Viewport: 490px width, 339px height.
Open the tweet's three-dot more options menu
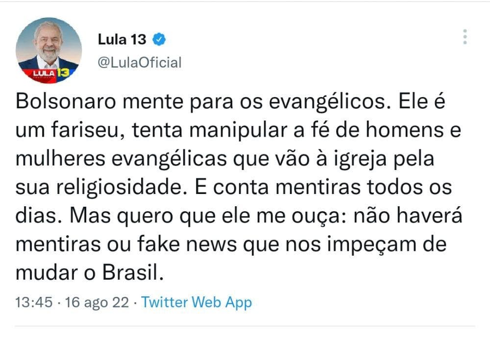(x=465, y=37)
